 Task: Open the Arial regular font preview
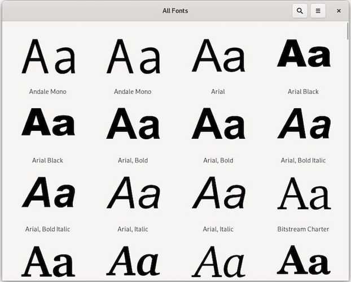(218, 55)
